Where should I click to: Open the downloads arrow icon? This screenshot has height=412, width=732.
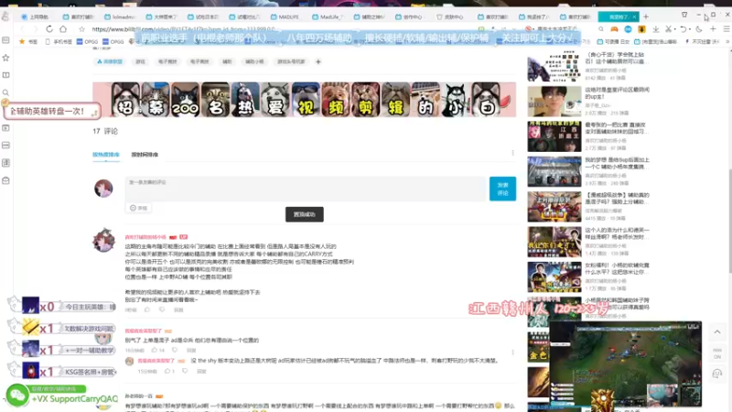click(656, 29)
